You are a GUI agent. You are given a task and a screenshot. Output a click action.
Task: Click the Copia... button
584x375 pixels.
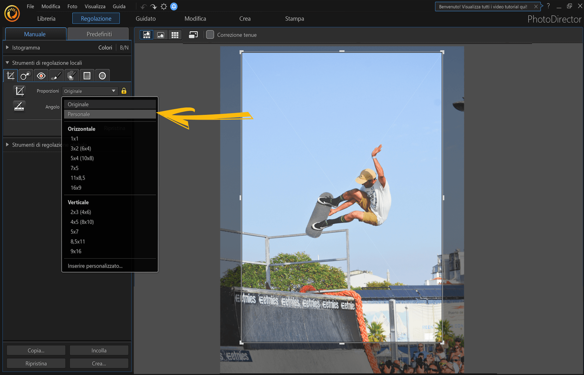point(36,350)
